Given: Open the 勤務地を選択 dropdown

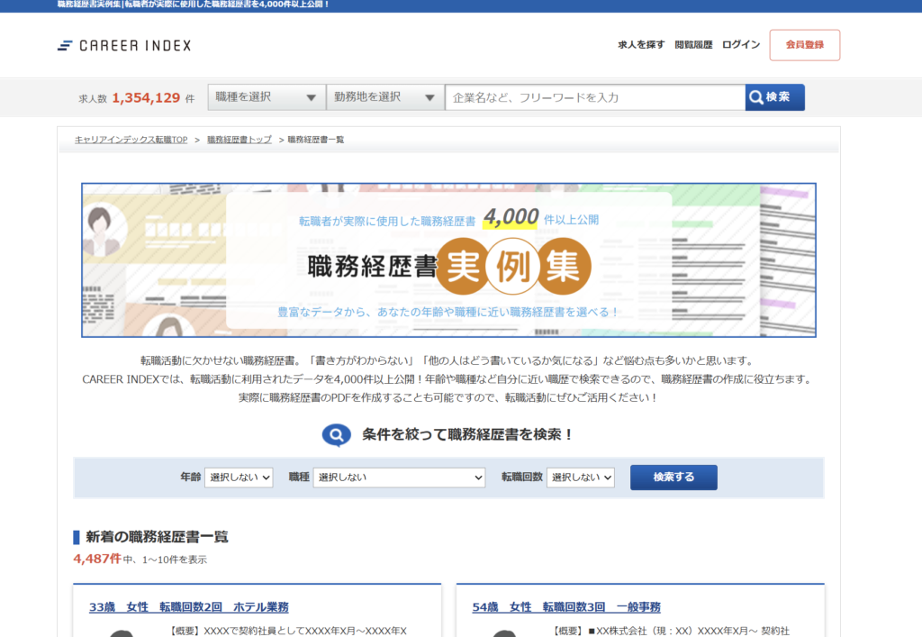Looking at the screenshot, I should (x=385, y=97).
